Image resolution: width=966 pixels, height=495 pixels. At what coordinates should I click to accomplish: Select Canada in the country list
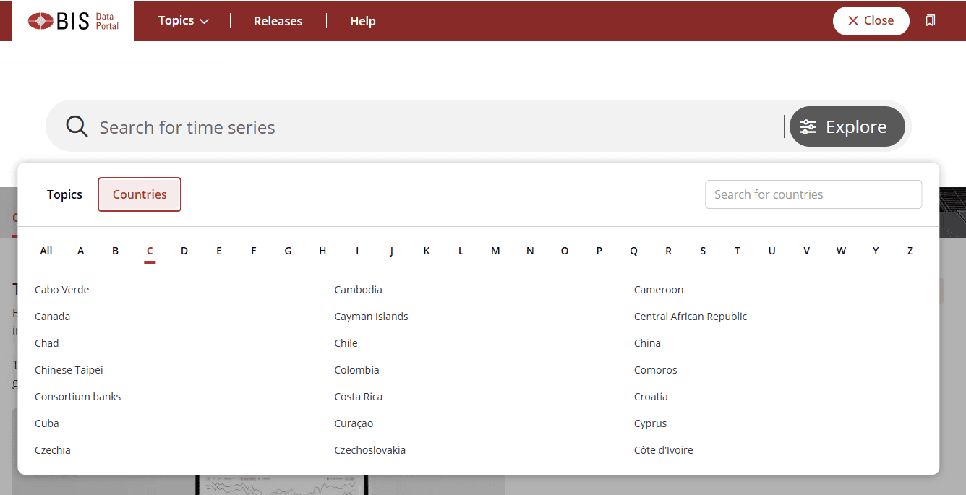pyautogui.click(x=52, y=317)
